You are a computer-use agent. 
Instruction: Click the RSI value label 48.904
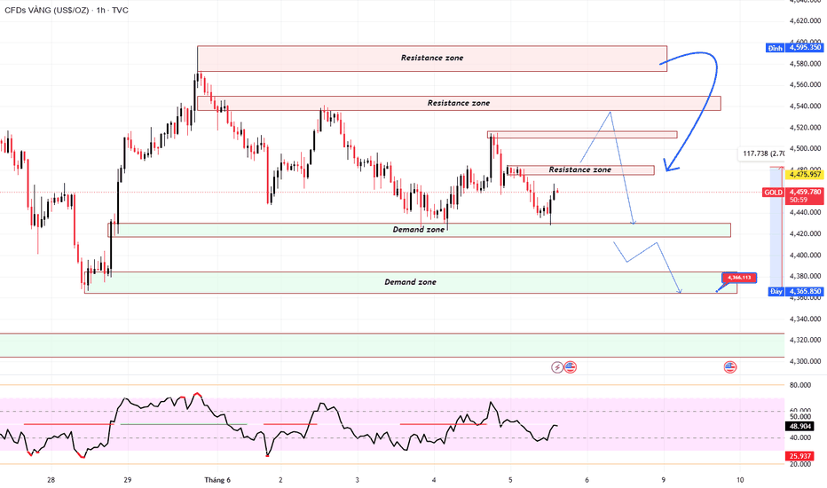coord(799,426)
